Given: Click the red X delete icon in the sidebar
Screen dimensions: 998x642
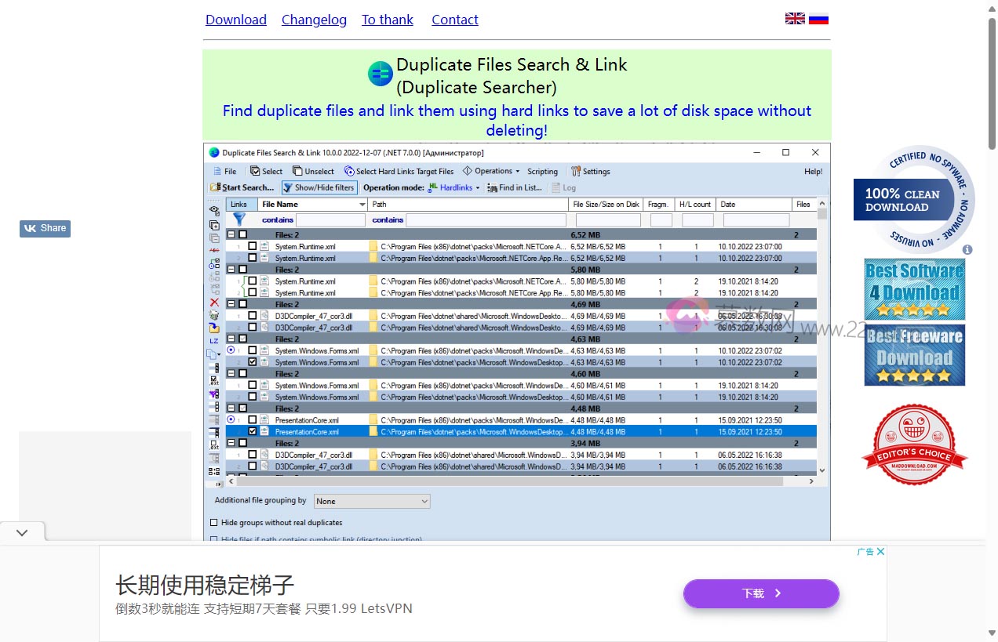Looking at the screenshot, I should (213, 303).
